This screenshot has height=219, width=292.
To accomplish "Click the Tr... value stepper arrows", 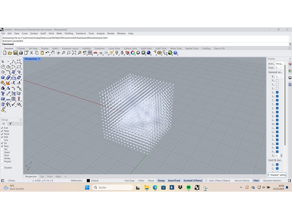I will tap(282, 156).
